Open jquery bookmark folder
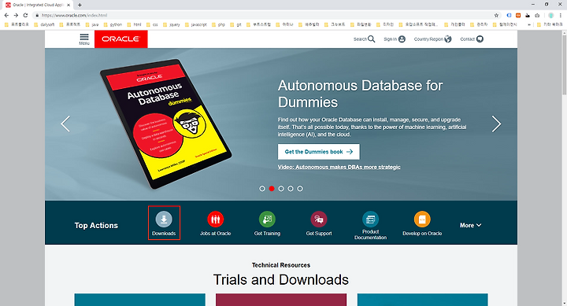567x306 pixels. 172,24
